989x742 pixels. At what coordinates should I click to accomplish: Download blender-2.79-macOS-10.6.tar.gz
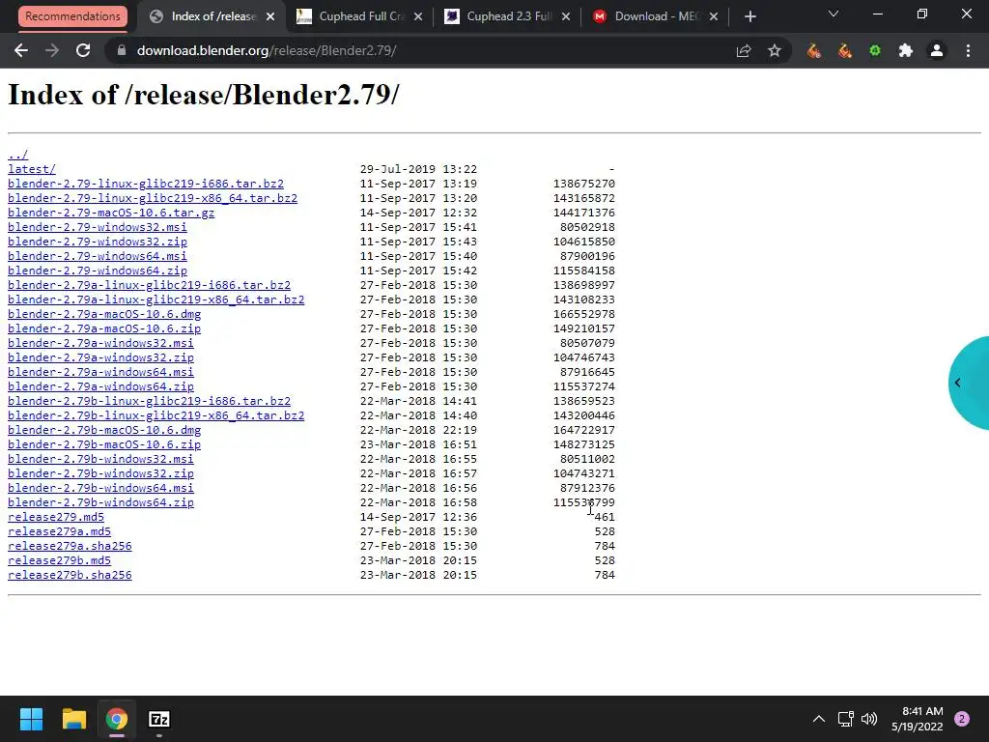[x=111, y=213]
